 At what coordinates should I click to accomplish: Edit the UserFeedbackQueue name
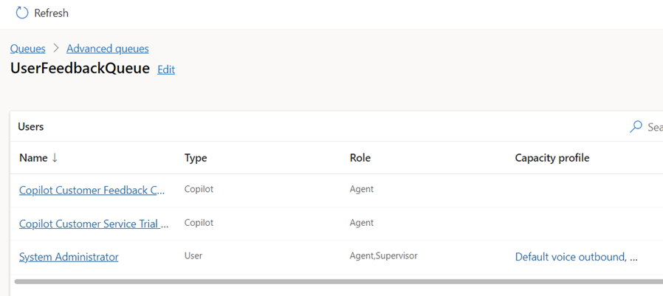166,69
